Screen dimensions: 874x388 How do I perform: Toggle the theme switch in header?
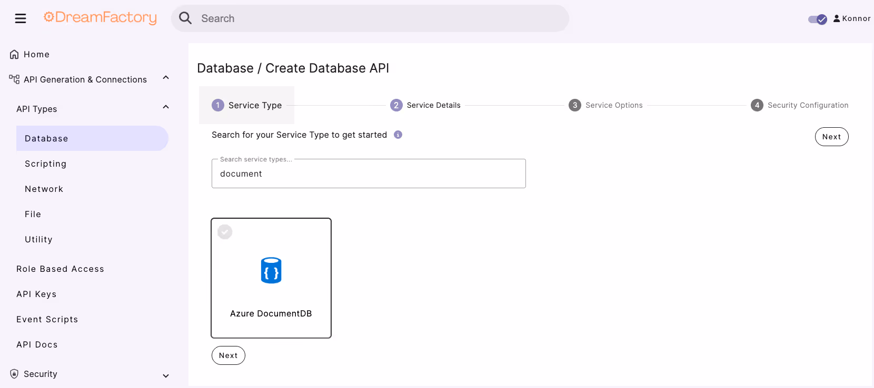(x=818, y=19)
